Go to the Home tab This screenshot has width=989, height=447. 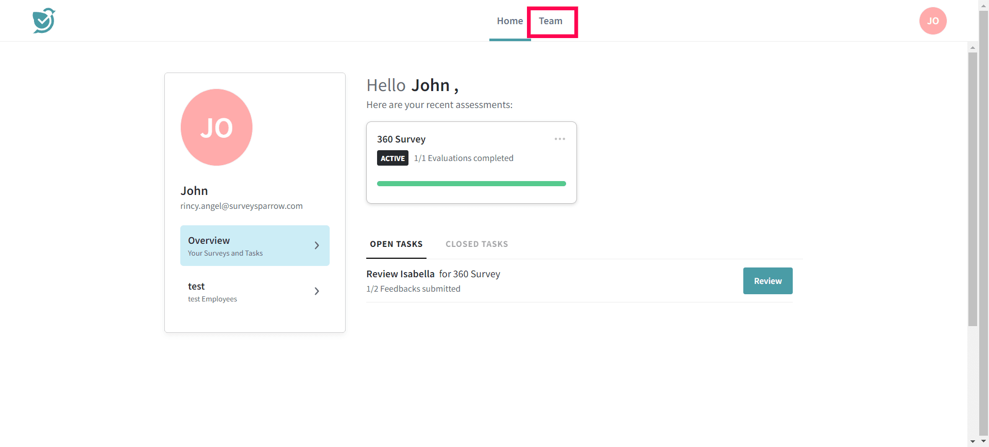tap(509, 21)
